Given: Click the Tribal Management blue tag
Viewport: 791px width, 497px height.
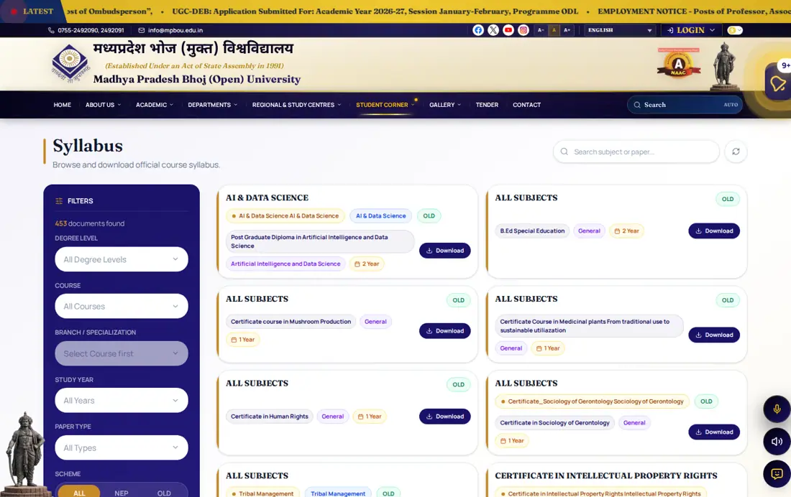Looking at the screenshot, I should [x=338, y=493].
